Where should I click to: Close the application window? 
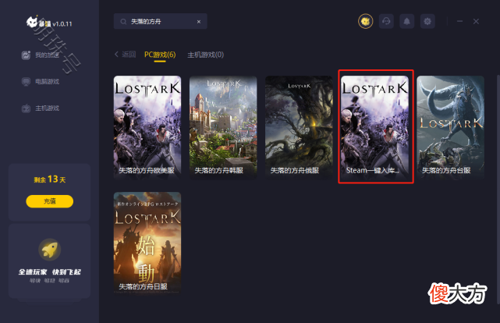(476, 21)
